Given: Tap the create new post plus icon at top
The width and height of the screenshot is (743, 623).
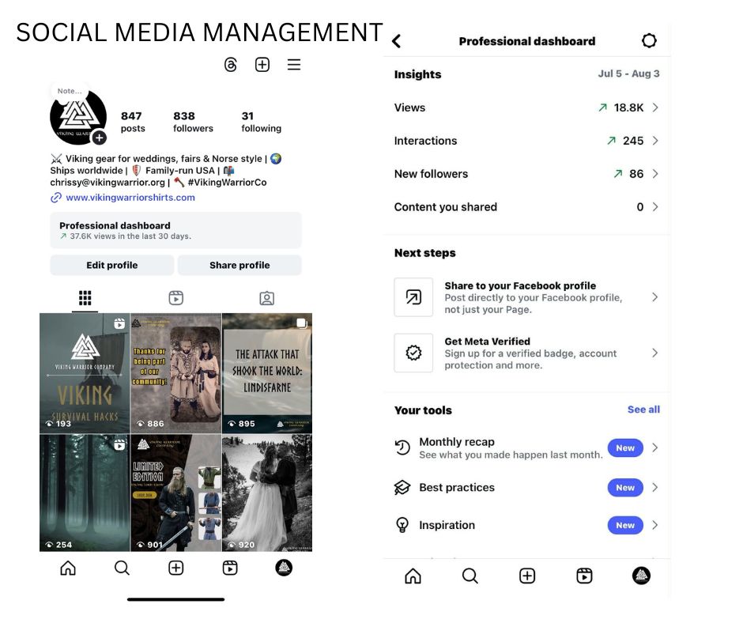Looking at the screenshot, I should point(262,65).
